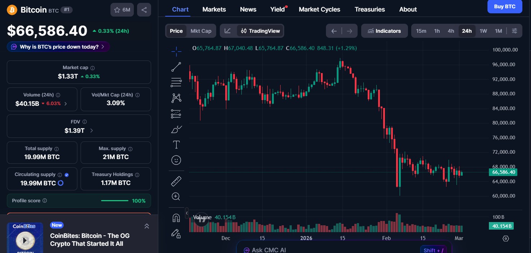Screen dimensions: 531x253
Task: Select the trend line drawing tool
Action: pyautogui.click(x=176, y=67)
